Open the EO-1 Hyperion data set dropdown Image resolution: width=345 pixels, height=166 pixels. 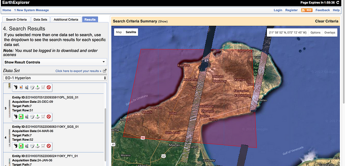pos(55,78)
